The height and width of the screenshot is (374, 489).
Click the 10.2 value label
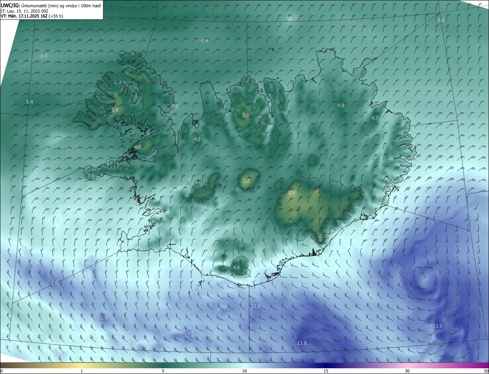pyautogui.click(x=54, y=220)
